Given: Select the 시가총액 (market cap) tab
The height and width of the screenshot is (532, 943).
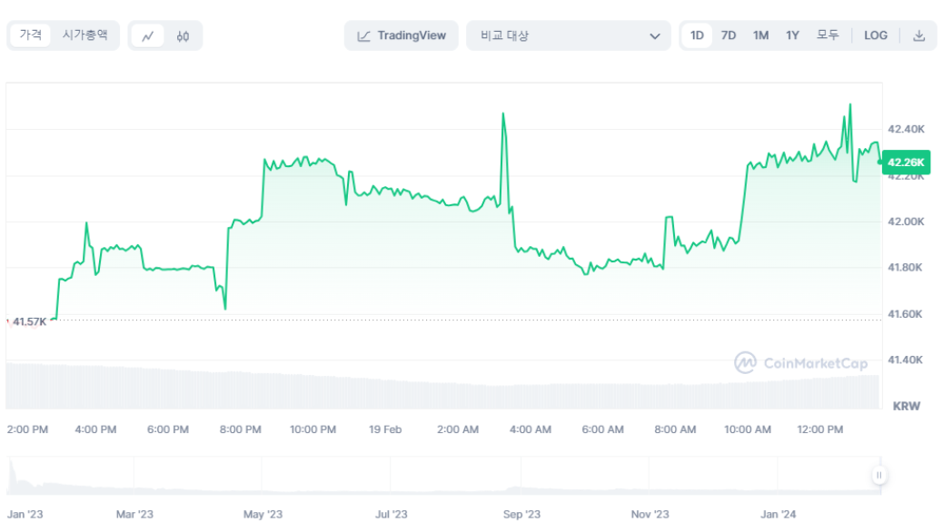Looking at the screenshot, I should click(x=84, y=34).
